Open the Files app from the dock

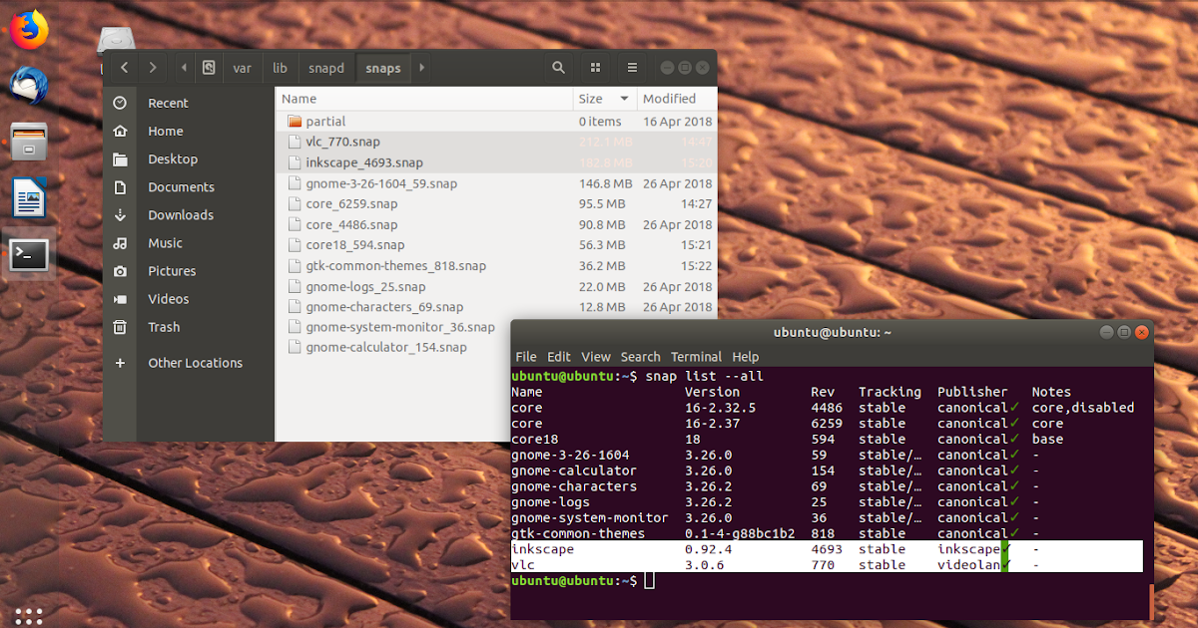tap(28, 142)
